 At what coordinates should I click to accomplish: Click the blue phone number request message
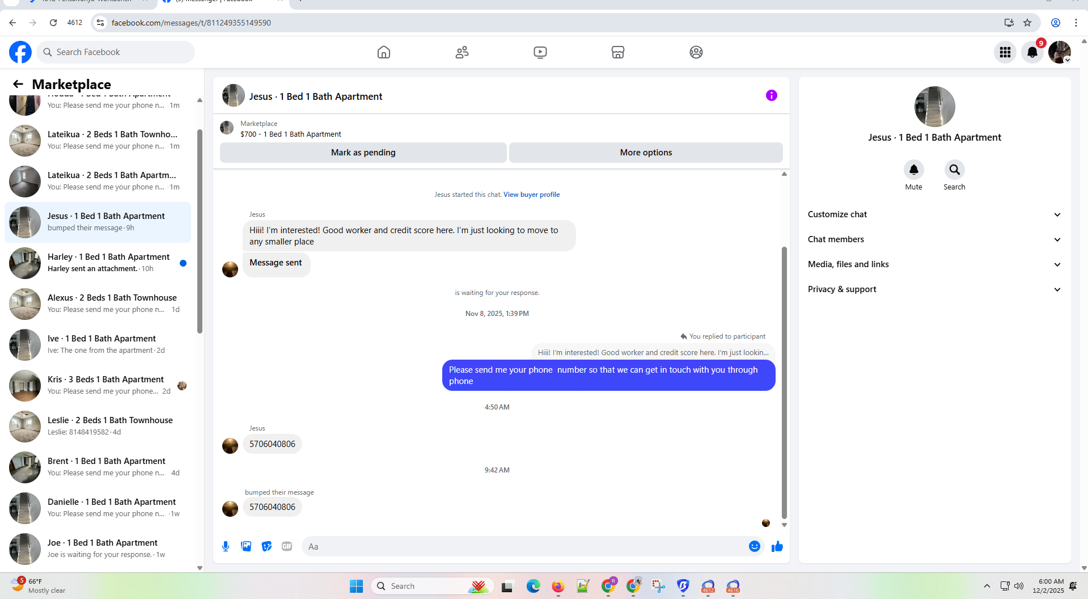[608, 376]
